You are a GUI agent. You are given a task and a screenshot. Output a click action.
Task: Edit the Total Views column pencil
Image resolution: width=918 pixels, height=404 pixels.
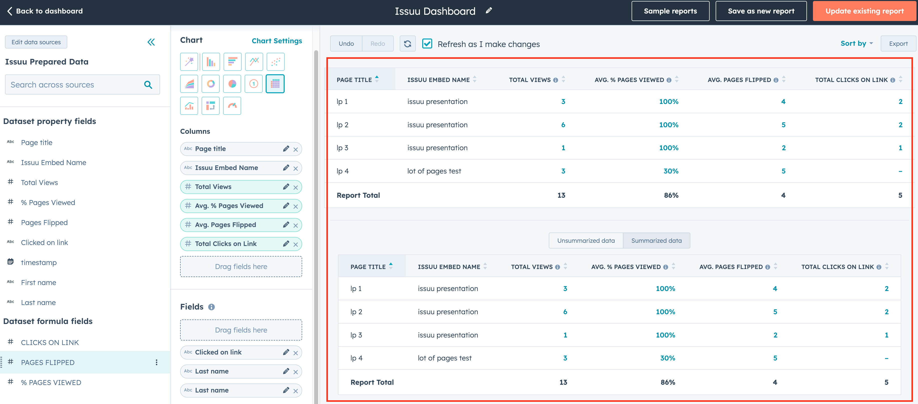click(x=286, y=187)
